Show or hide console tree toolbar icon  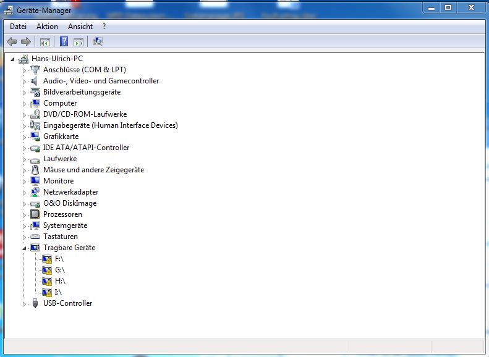coord(45,42)
